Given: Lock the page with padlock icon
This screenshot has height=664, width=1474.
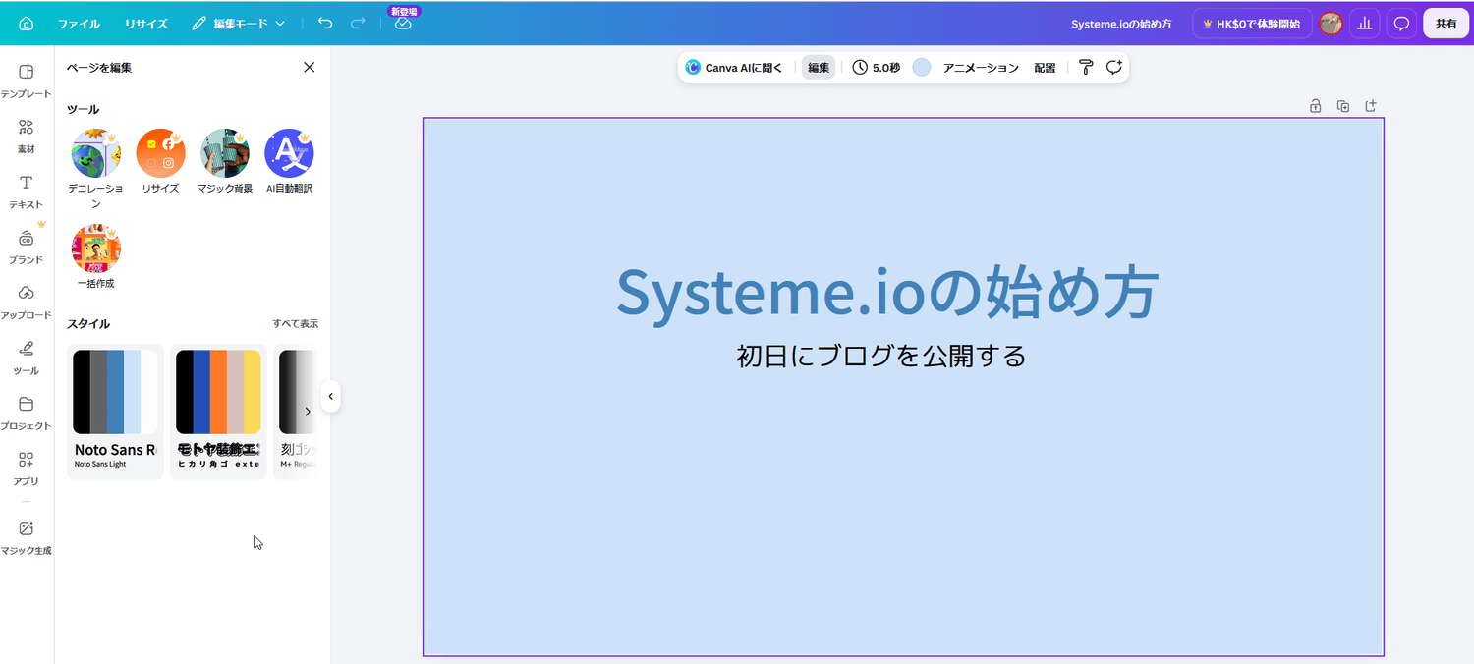Looking at the screenshot, I should 1316,106.
